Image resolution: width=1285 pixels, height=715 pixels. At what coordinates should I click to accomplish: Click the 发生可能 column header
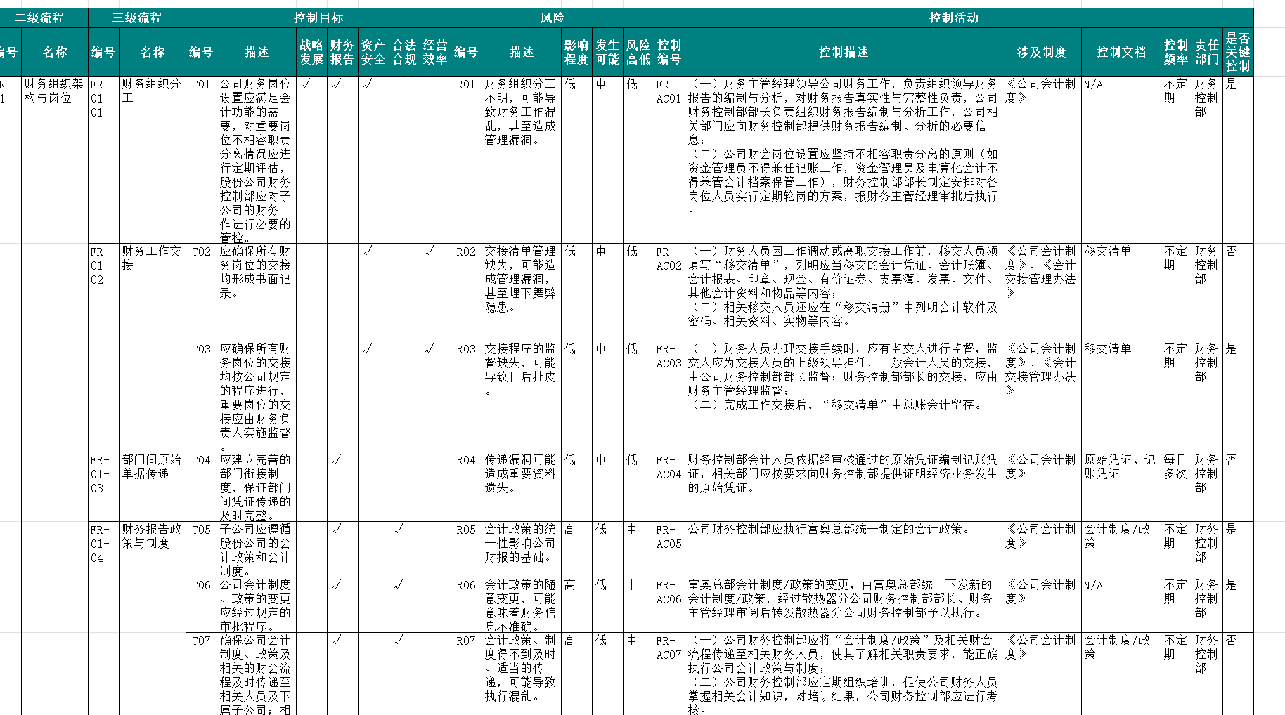coord(607,52)
